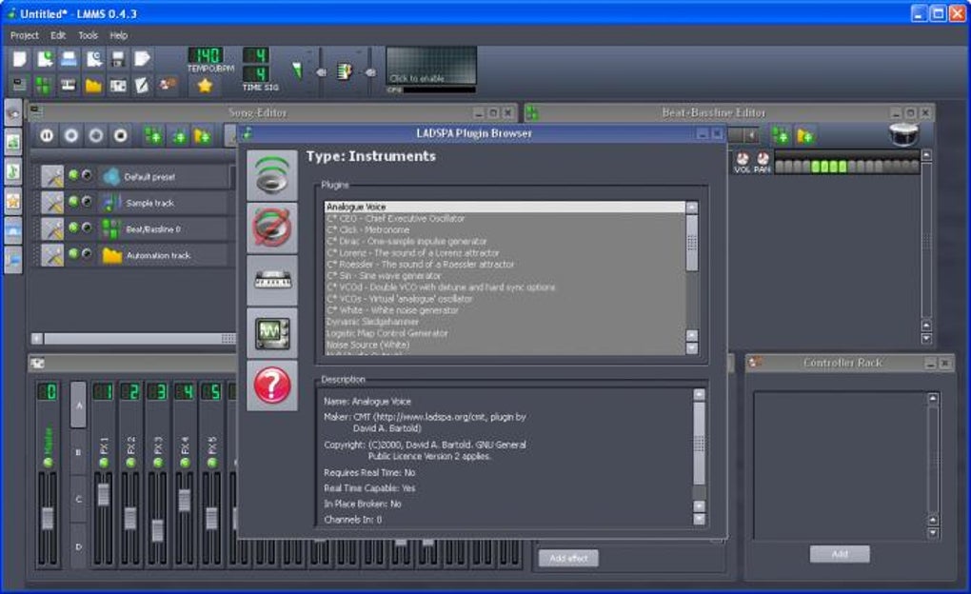Solo the Default preset track
Image resolution: width=971 pixels, height=594 pixels.
pos(87,175)
